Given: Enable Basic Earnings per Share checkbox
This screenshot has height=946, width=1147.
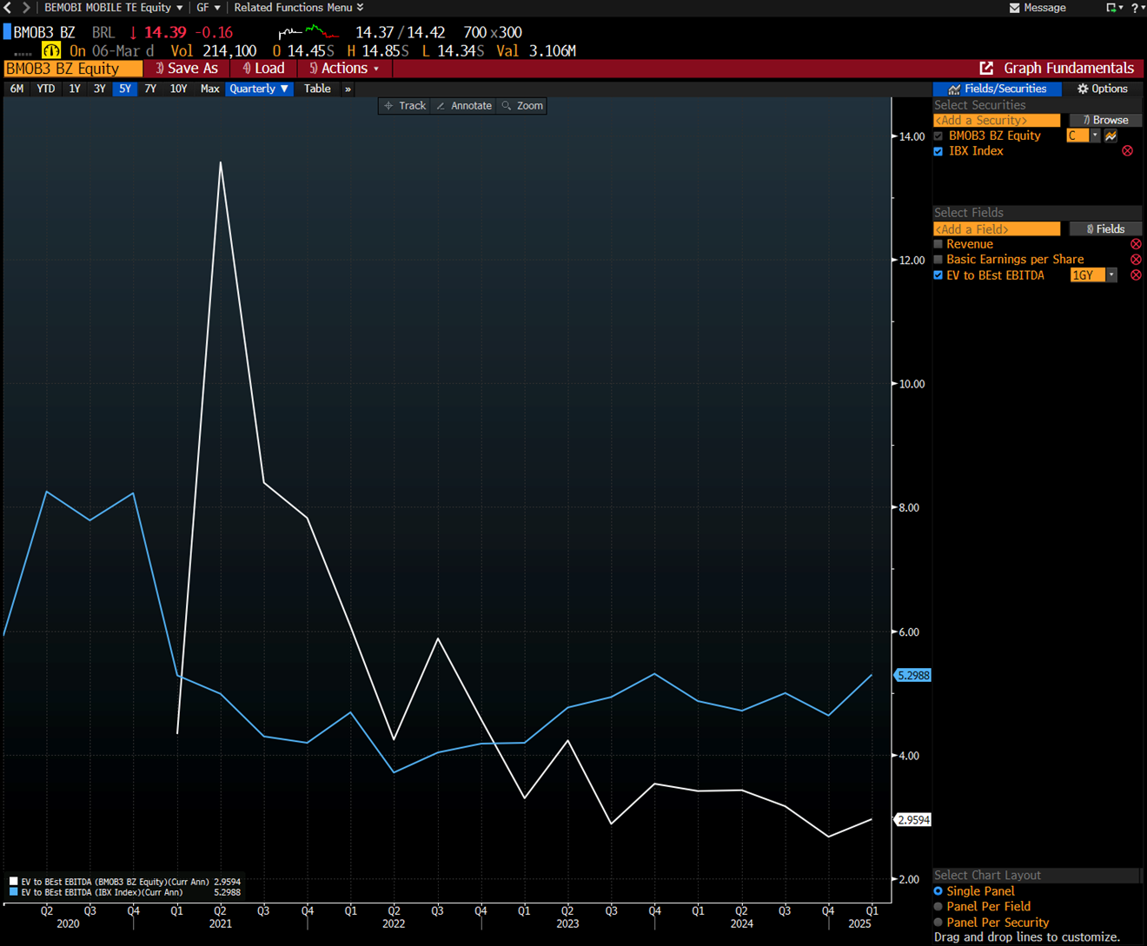Looking at the screenshot, I should coord(938,260).
